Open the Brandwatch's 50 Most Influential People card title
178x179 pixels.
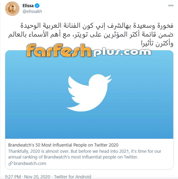click(63, 145)
